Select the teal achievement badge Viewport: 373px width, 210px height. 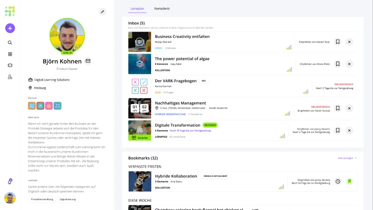pos(57,106)
